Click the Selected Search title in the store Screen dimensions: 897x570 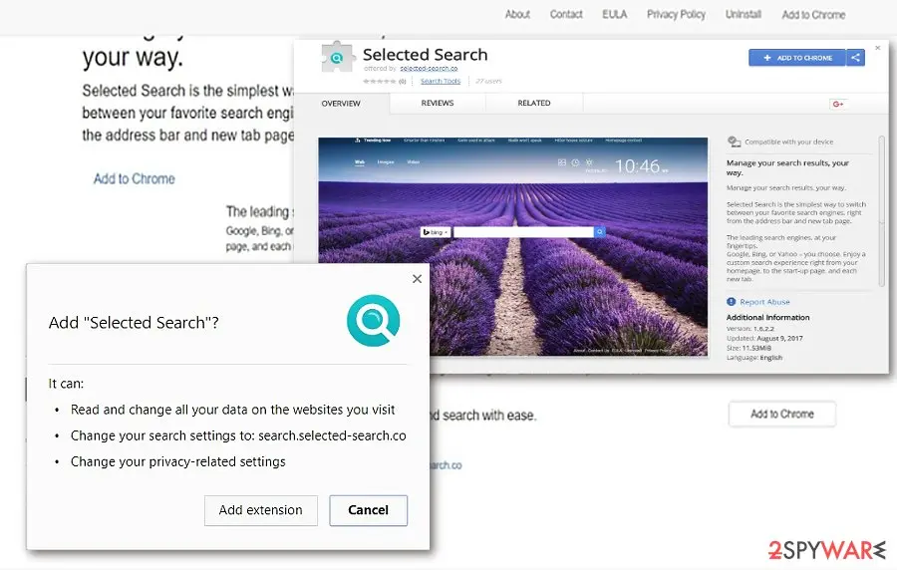click(425, 55)
